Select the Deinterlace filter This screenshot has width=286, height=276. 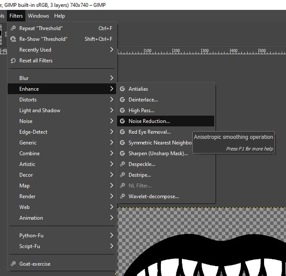pos(166,100)
